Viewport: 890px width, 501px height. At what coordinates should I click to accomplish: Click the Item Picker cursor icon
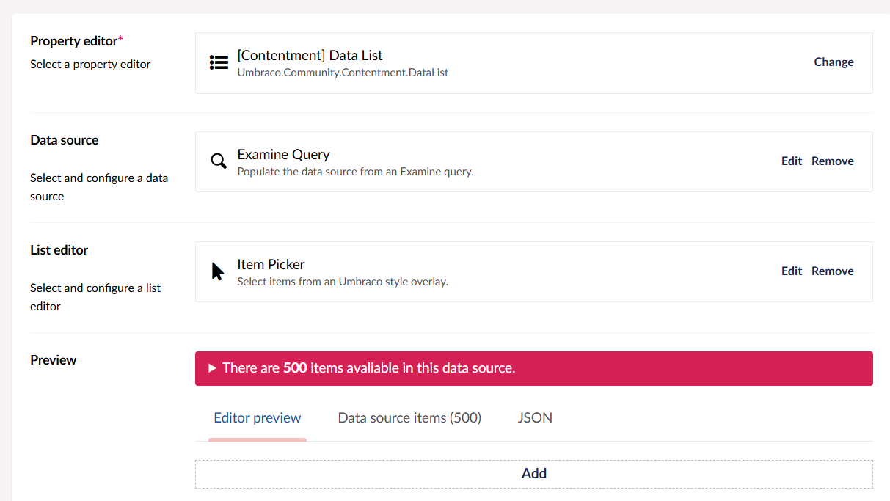218,271
